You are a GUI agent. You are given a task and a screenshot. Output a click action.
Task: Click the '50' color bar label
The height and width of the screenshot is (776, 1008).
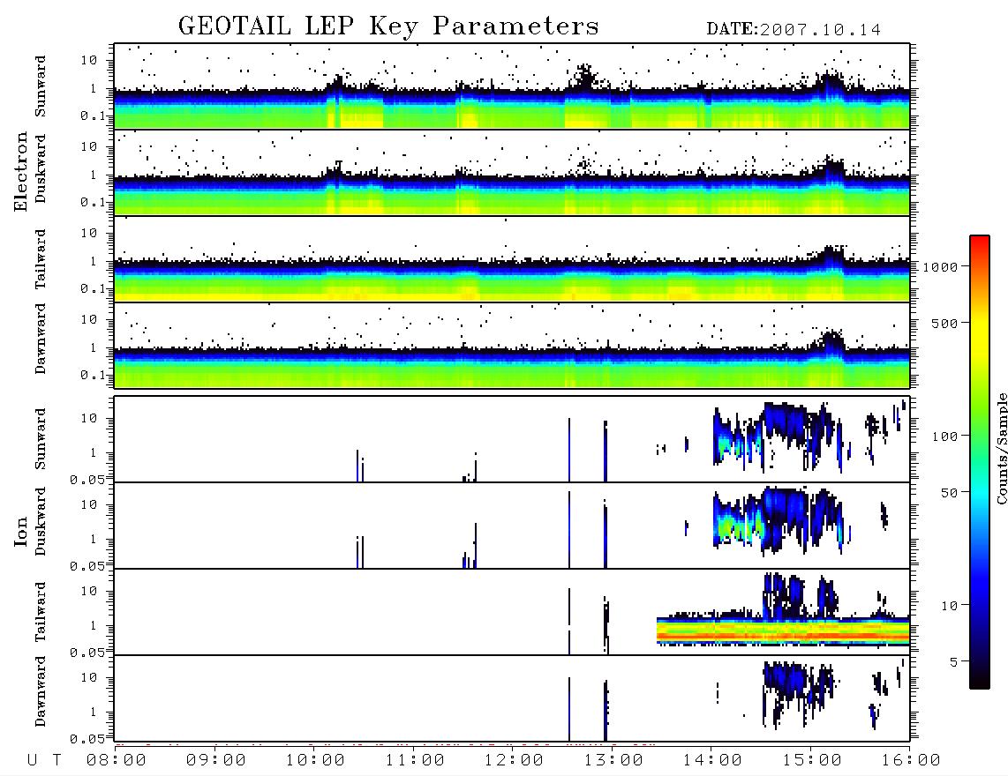949,493
